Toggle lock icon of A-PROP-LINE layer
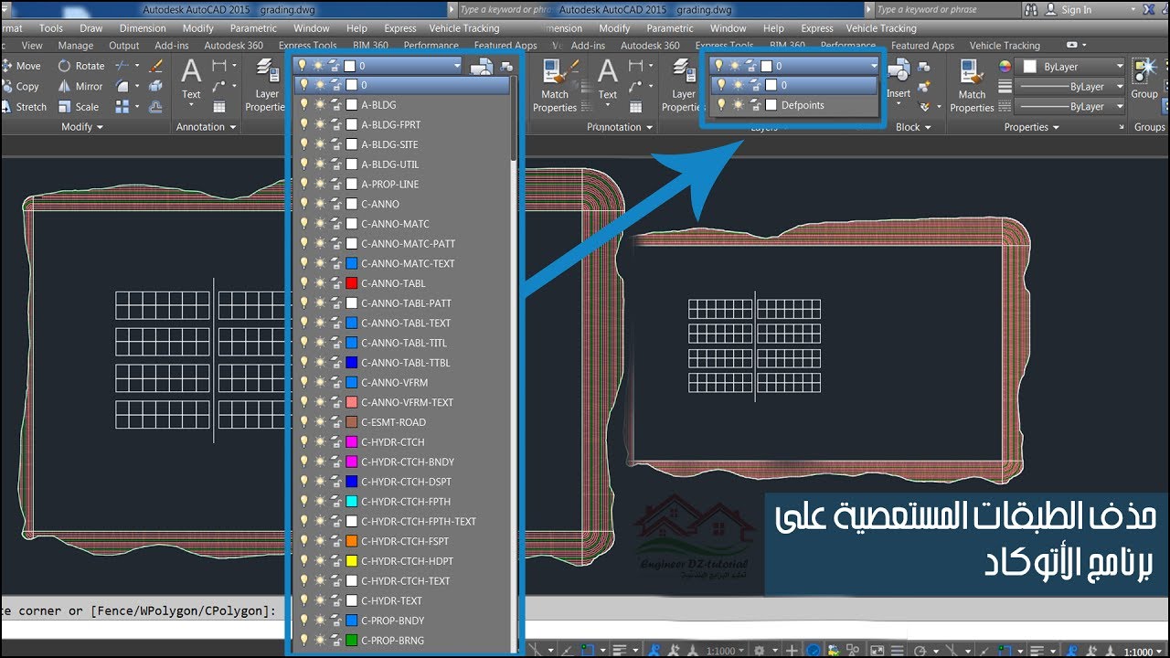The image size is (1170, 658). point(335,184)
